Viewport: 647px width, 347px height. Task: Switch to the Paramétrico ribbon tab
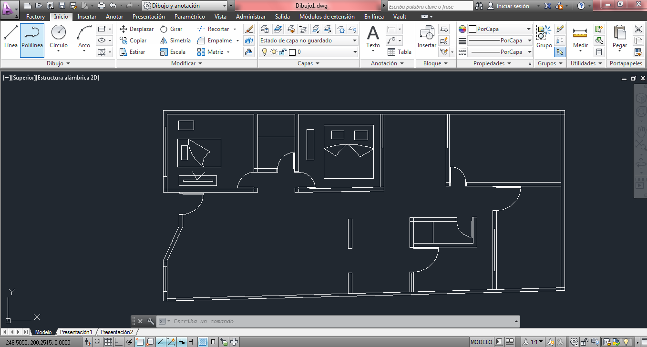(190, 16)
